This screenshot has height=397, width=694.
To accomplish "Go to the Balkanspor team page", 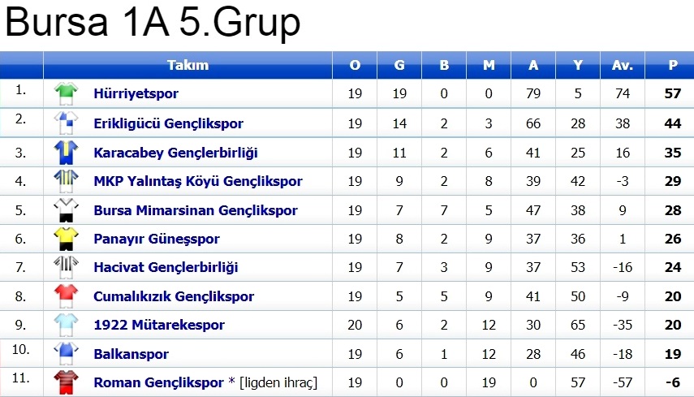I will 131,354.
